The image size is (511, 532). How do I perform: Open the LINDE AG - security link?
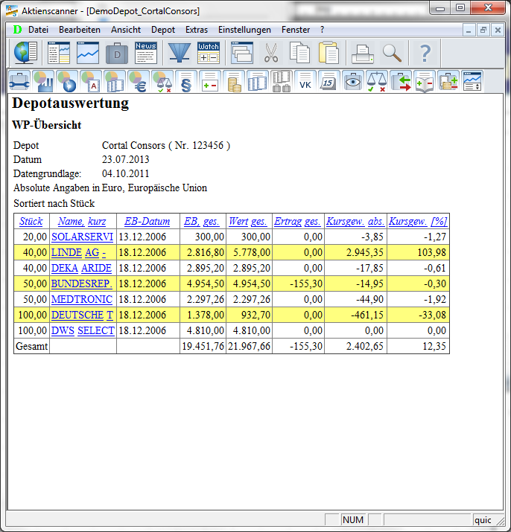pos(78,252)
